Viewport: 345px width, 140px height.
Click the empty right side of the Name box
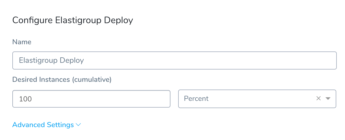232,60
